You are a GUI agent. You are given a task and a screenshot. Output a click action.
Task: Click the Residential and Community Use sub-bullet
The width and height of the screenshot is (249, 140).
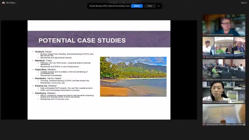pyautogui.click(x=54, y=99)
